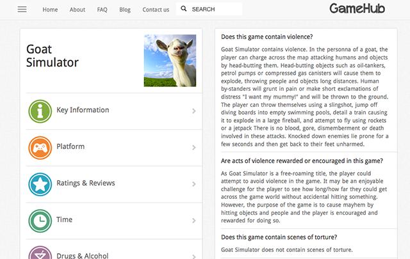Image resolution: width=410 pixels, height=259 pixels.
Task: Click the purple Drugs & Alcohol cocktail icon
Action: click(x=40, y=253)
